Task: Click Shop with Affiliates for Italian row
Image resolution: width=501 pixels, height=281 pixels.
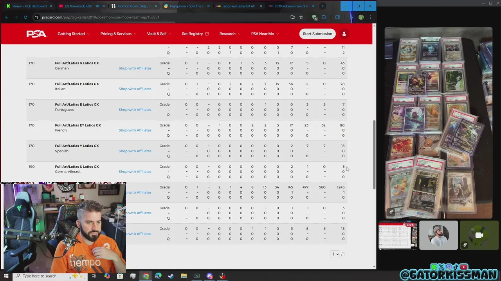Action: point(135,89)
